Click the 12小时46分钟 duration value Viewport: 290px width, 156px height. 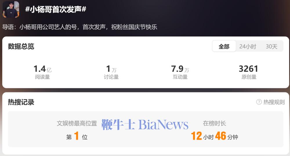[x=215, y=136]
